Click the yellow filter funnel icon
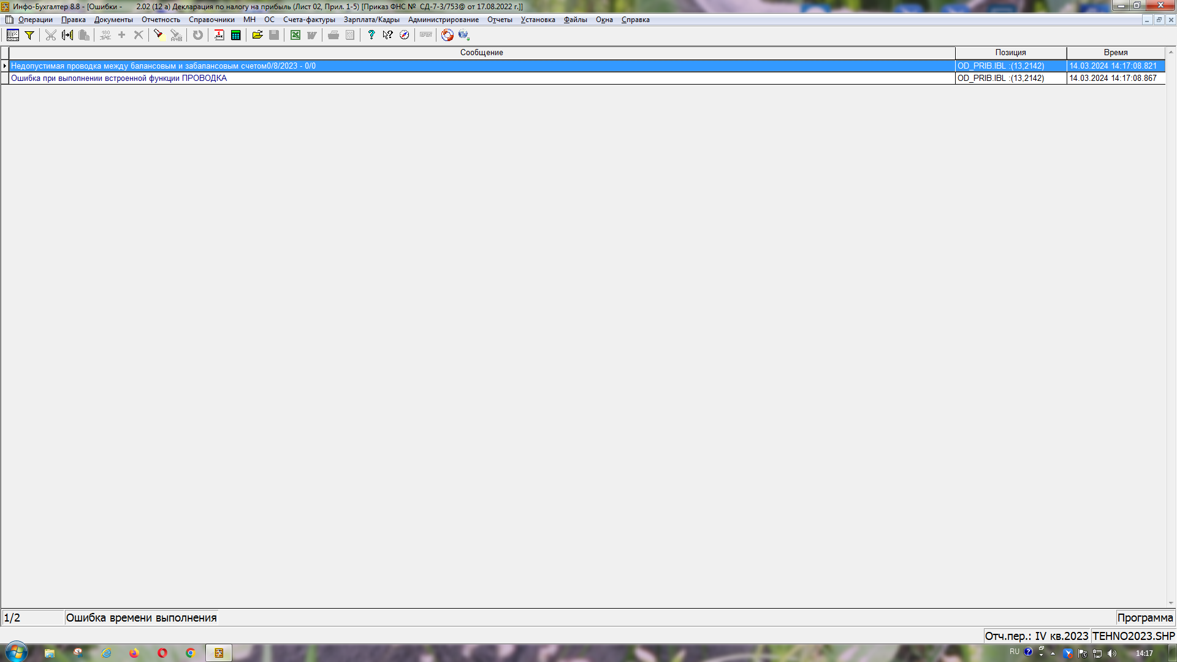Viewport: 1177px width, 662px height. (29, 35)
